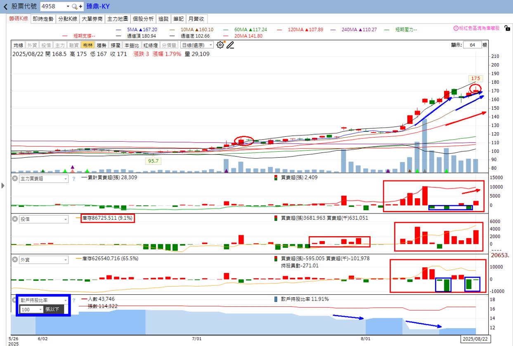
Task: Click the lock icon at top right
Action: pyautogui.click(x=507, y=28)
